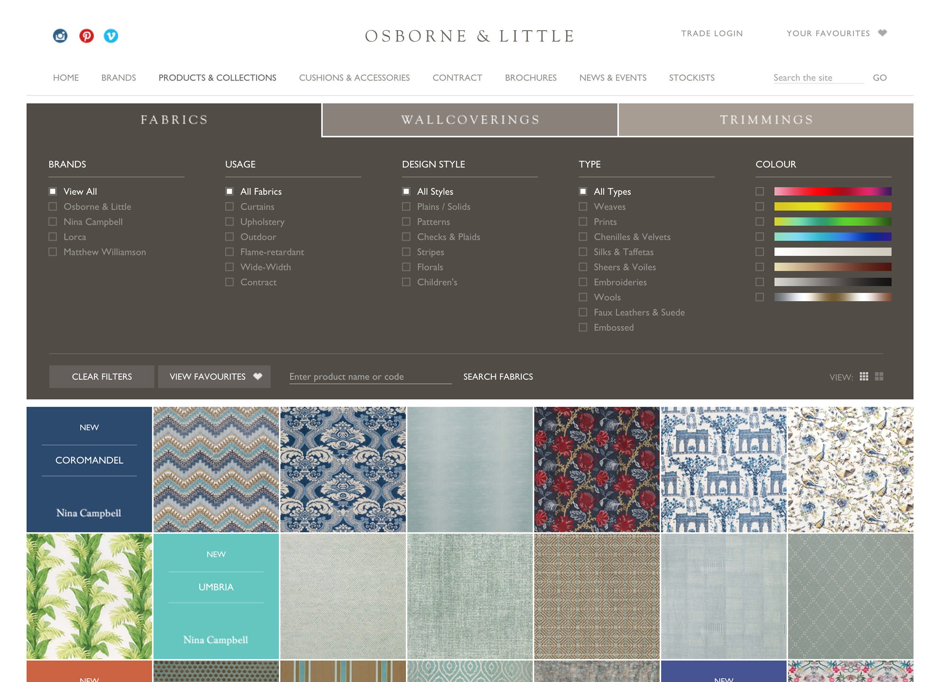Image resolution: width=942 pixels, height=682 pixels.
Task: Open the Pinterest social icon
Action: tap(86, 36)
